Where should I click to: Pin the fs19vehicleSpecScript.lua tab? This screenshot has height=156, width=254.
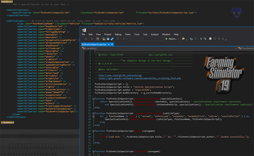(x=109, y=44)
